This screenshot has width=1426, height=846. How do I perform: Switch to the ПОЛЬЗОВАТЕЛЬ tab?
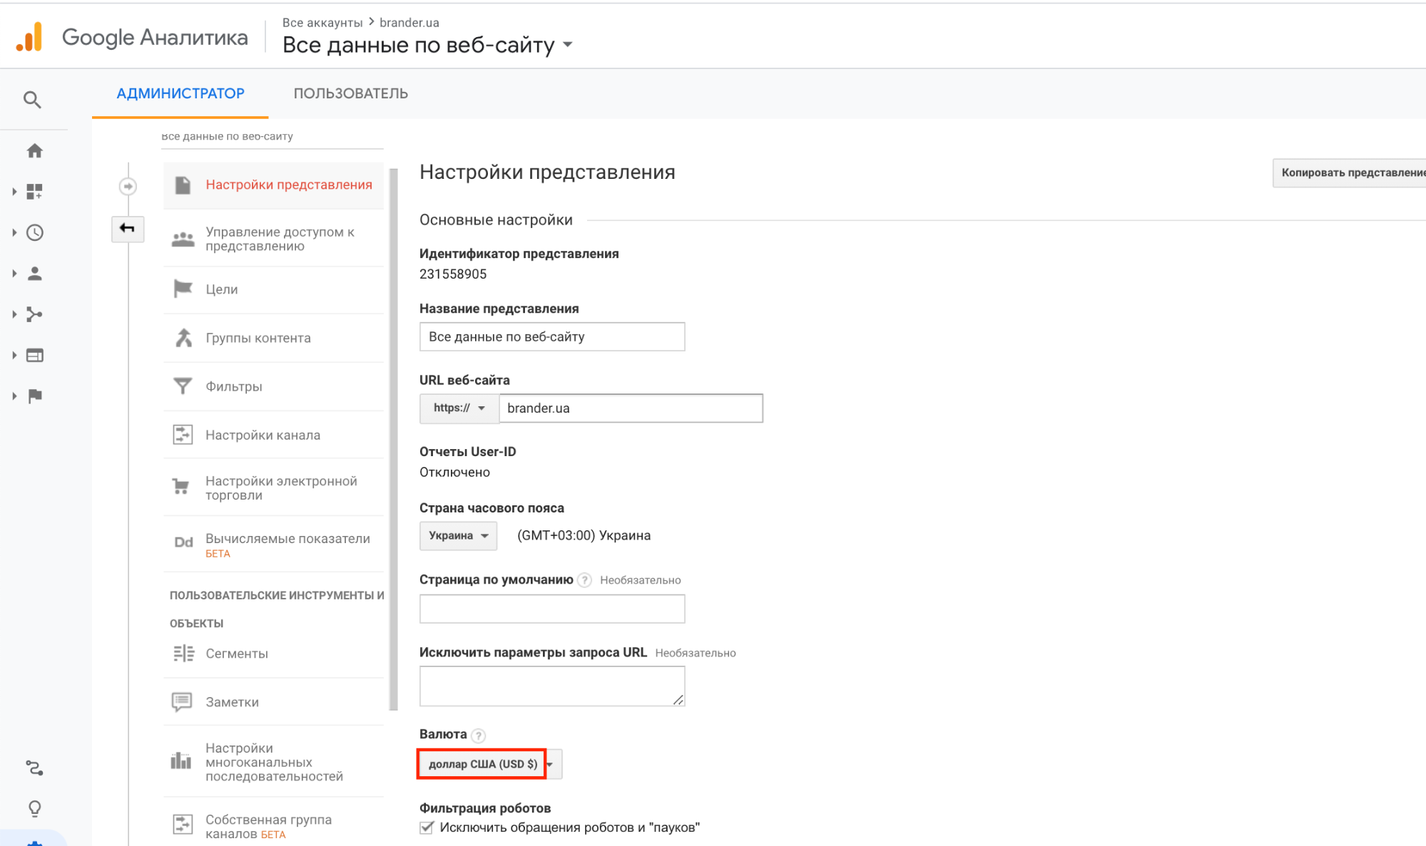[350, 93]
